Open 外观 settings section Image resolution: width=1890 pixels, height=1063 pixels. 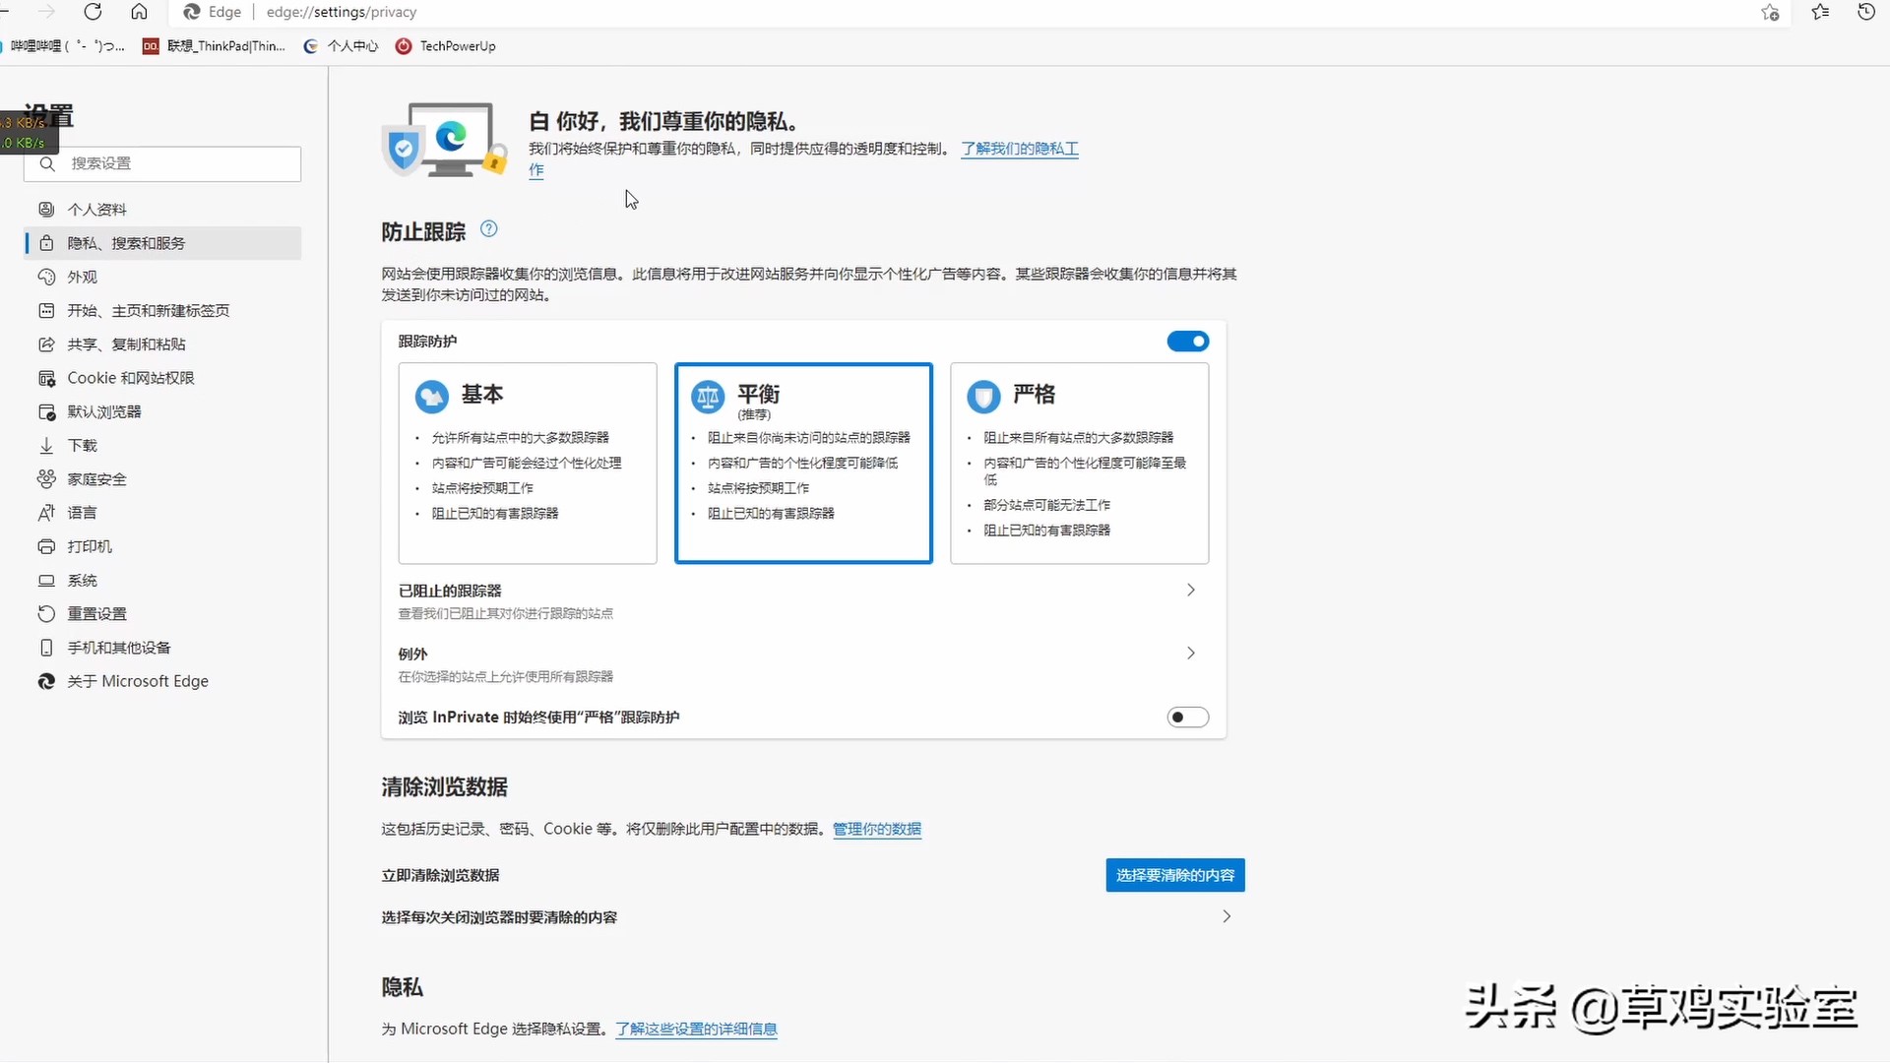click(162, 277)
